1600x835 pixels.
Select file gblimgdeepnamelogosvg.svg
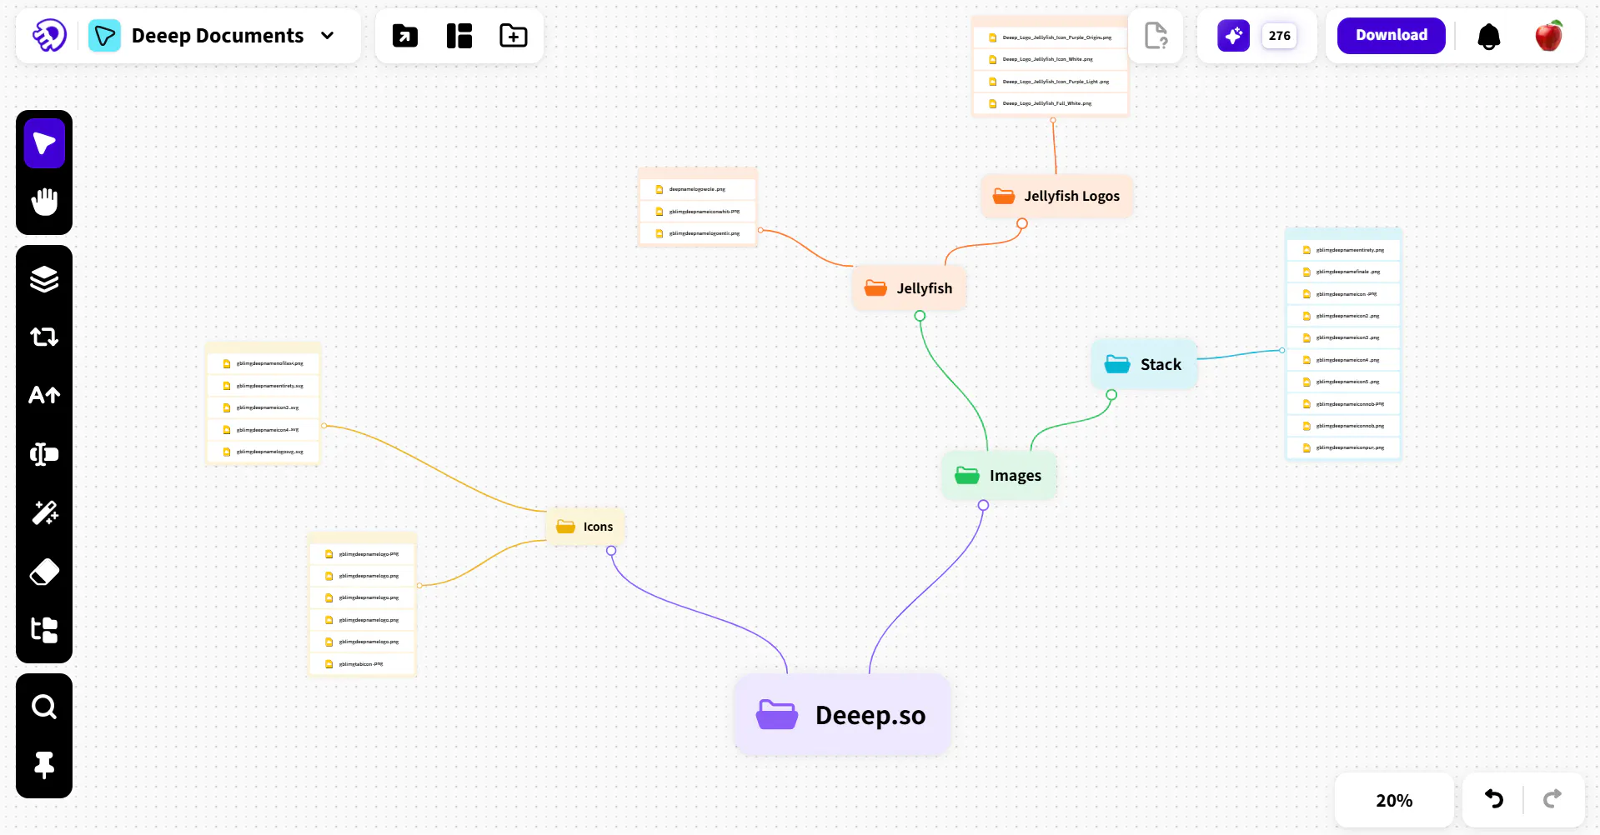(x=263, y=452)
